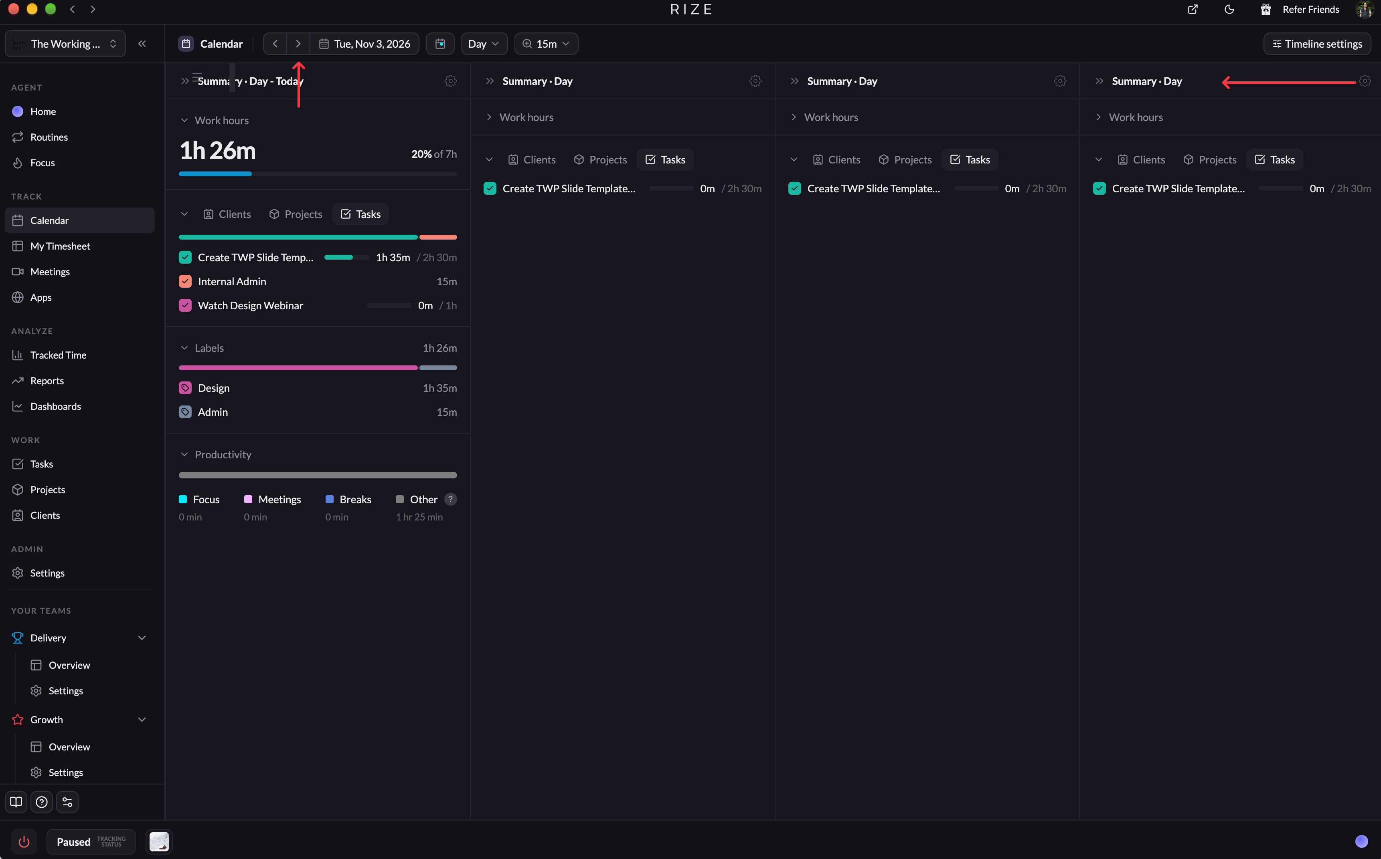Open The Working... workspace switcher
The image size is (1381, 859).
[x=65, y=44]
